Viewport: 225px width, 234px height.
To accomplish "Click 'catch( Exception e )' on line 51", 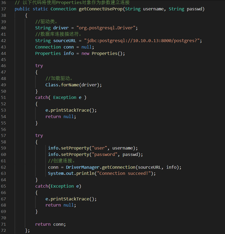I will click(x=61, y=97).
